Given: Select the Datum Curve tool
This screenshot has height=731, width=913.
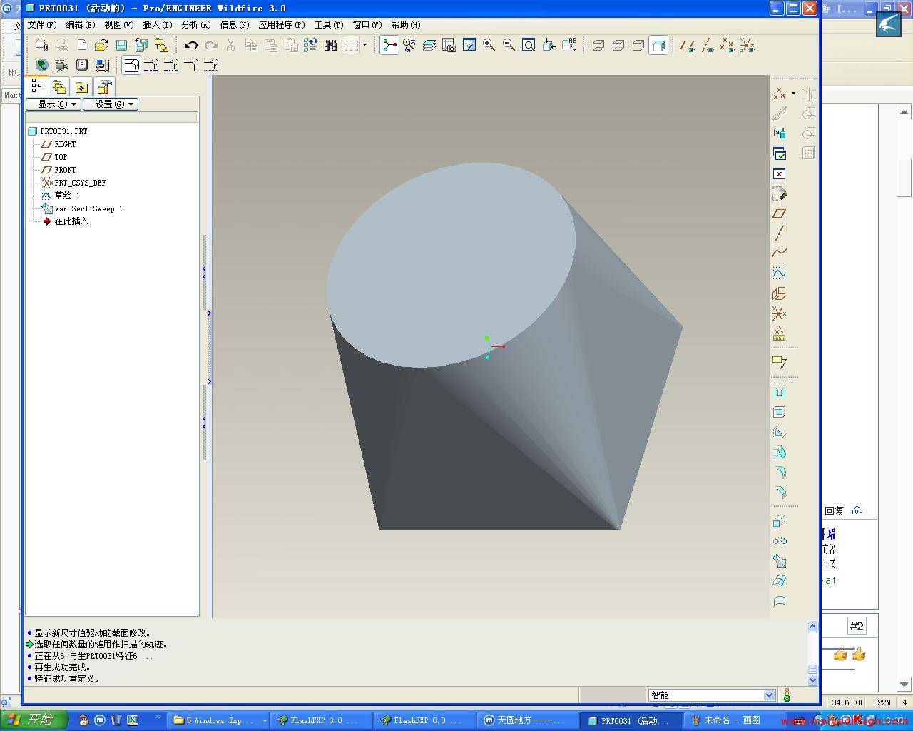Looking at the screenshot, I should 780,253.
